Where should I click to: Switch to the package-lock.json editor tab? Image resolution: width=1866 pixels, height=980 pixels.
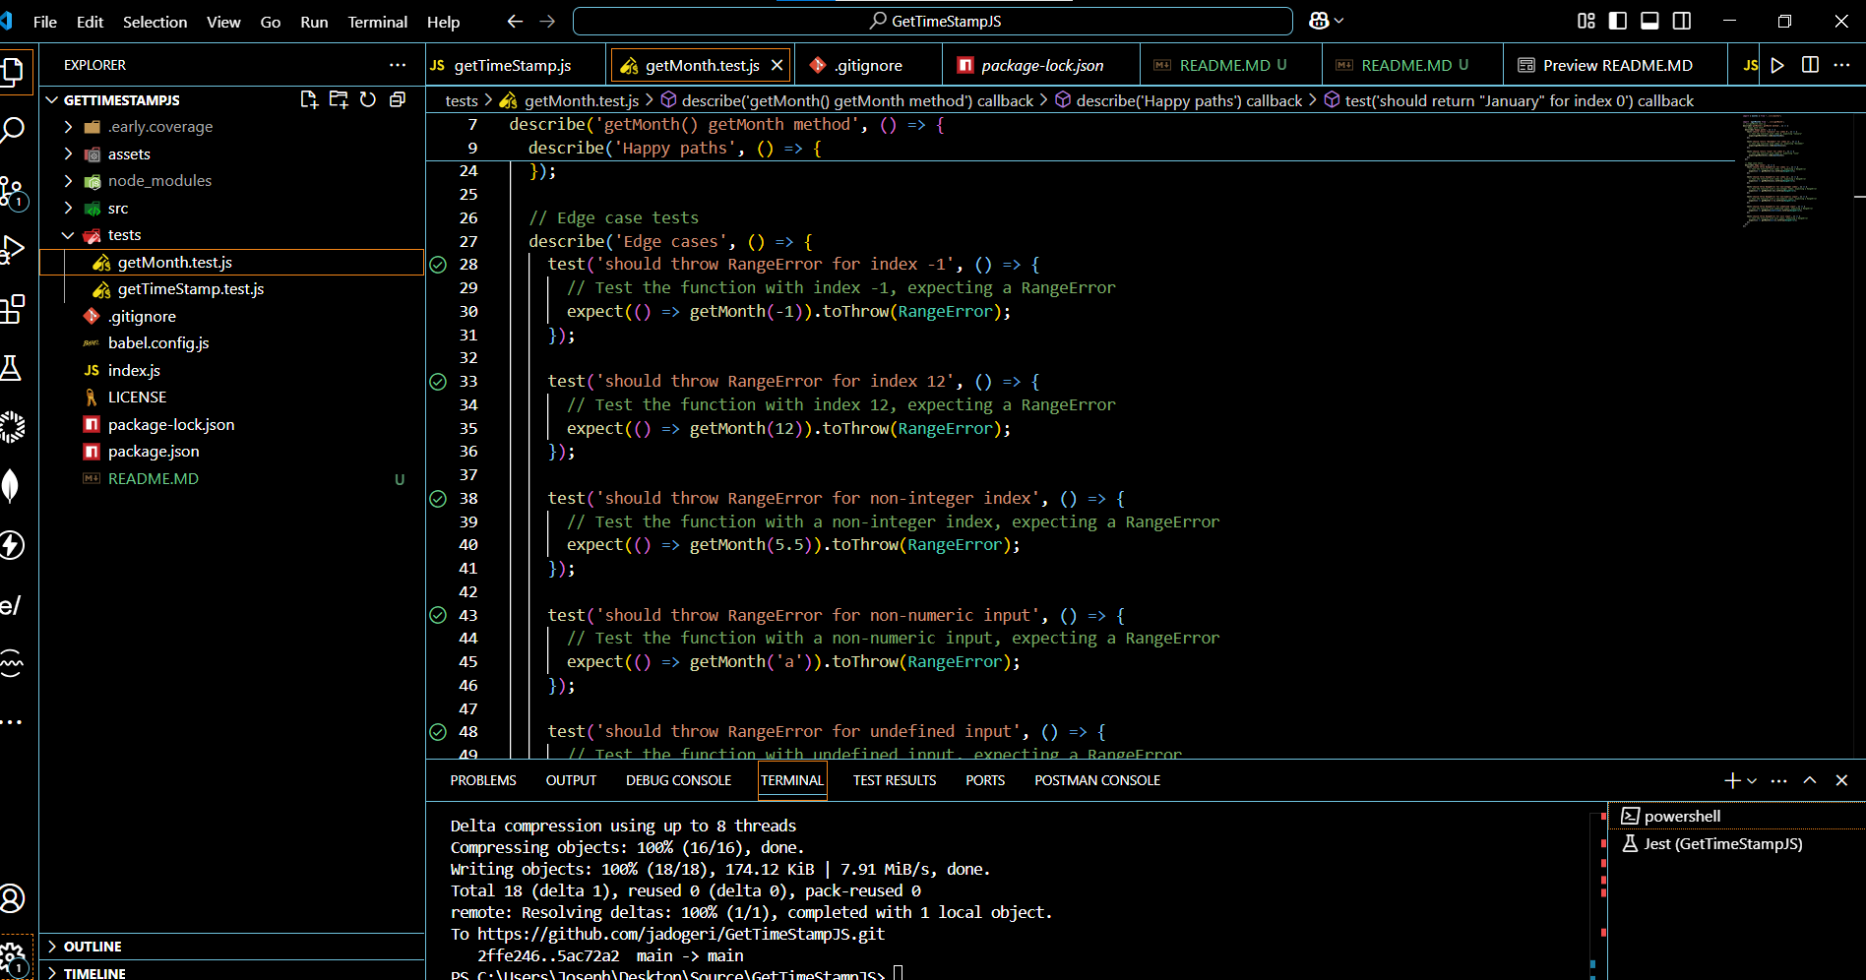[x=1042, y=65]
